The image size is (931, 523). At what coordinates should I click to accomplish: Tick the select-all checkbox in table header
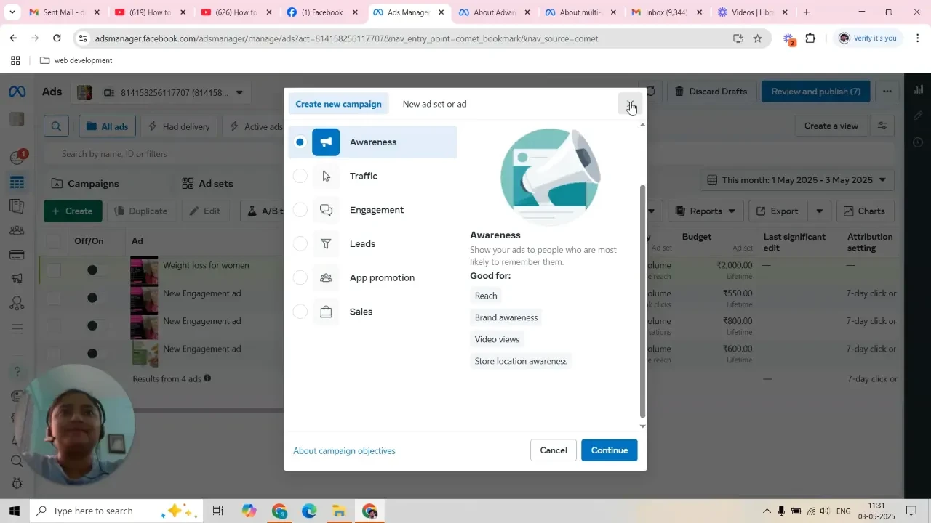[54, 241]
